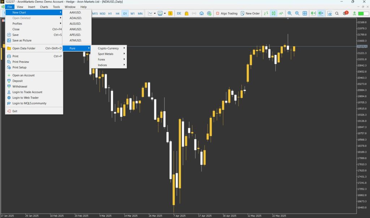Open a new ADAUSD. chart
Screen dimensions: 370x218
click(x=77, y=18)
